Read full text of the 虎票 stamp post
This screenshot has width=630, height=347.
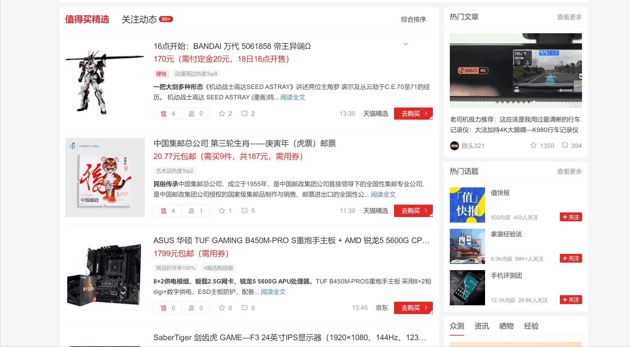(383, 194)
